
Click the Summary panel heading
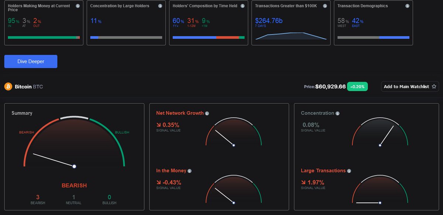(22, 113)
